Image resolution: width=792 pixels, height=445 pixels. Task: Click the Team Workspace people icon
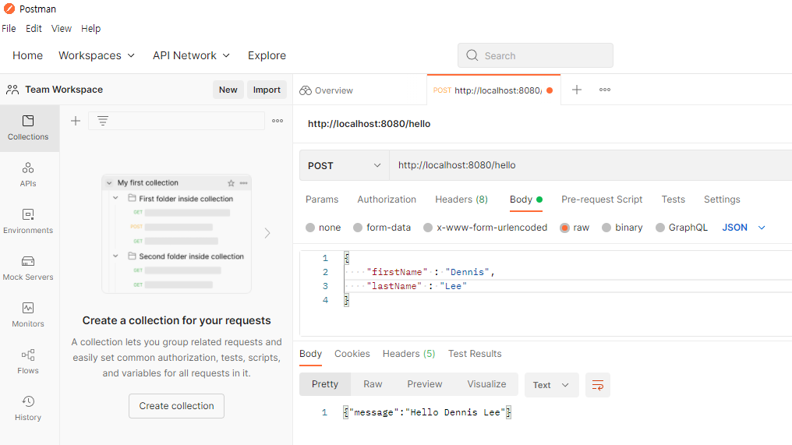click(x=12, y=90)
